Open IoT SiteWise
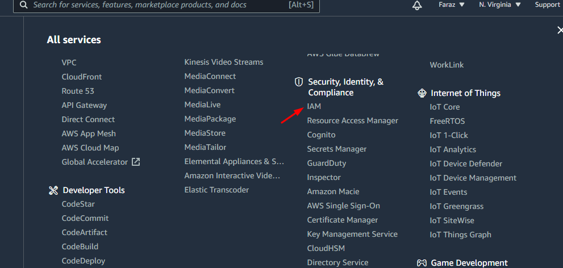 452,220
